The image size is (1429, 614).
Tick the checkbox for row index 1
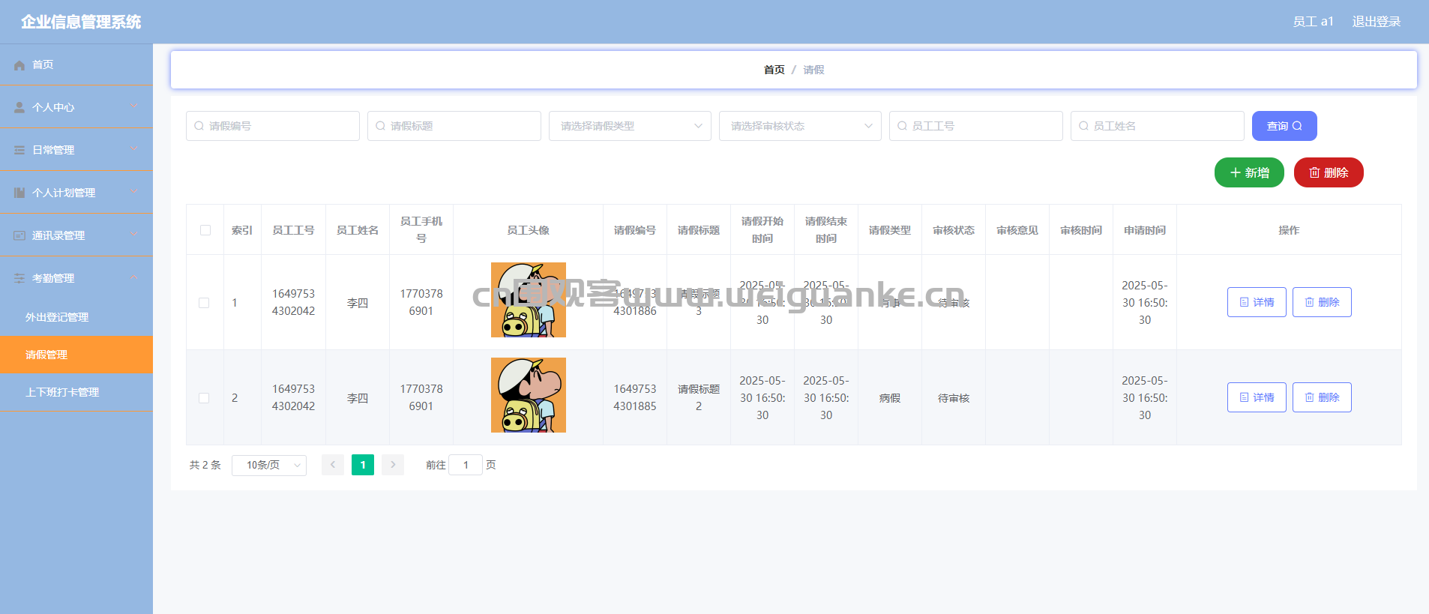tap(204, 303)
